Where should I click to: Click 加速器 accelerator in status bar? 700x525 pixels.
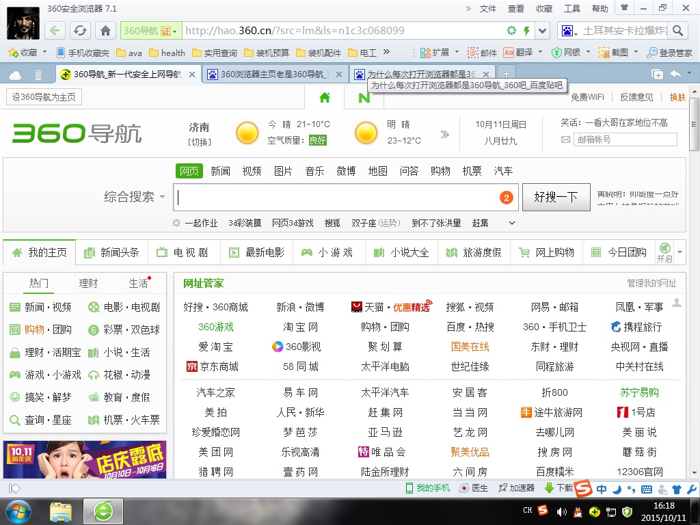517,488
